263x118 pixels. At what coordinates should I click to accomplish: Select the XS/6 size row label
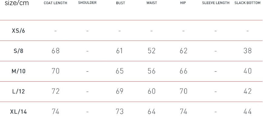pyautogui.click(x=18, y=31)
